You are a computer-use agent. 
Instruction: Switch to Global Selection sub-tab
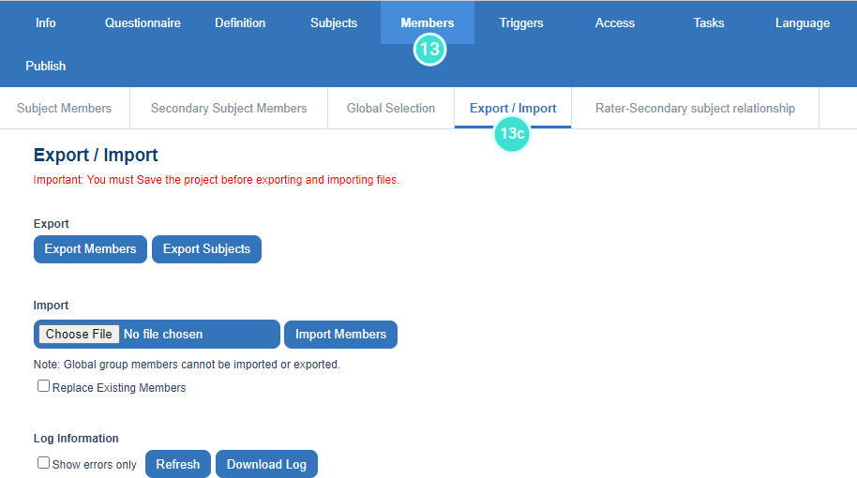(x=391, y=108)
